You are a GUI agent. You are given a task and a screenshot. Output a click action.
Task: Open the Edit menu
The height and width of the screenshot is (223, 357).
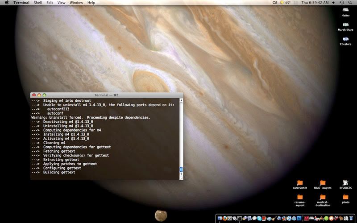coord(50,3)
